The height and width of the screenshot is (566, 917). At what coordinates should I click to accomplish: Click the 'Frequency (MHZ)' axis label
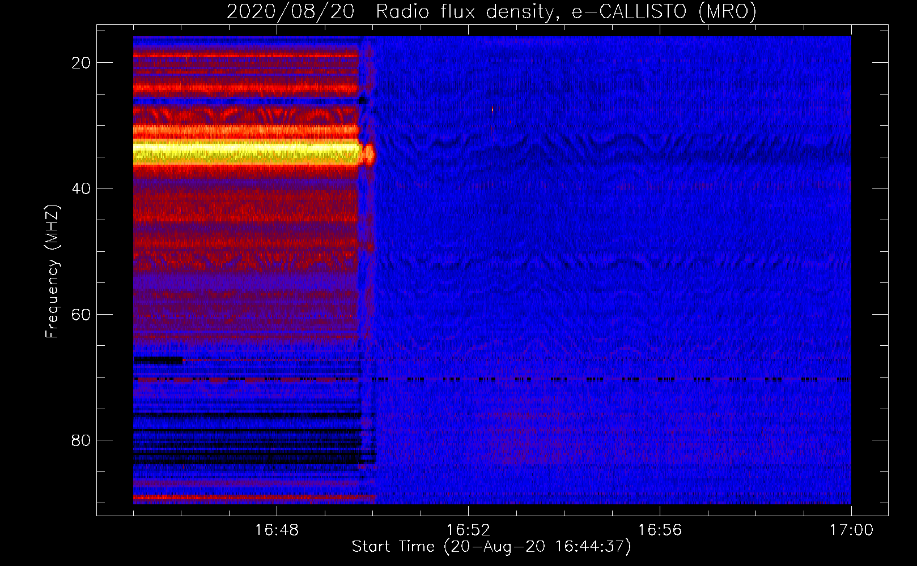(x=52, y=272)
